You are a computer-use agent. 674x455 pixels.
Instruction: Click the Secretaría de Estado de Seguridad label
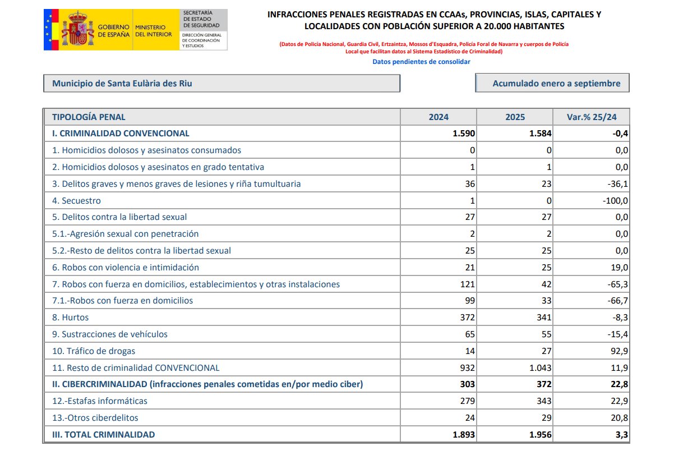pyautogui.click(x=197, y=19)
